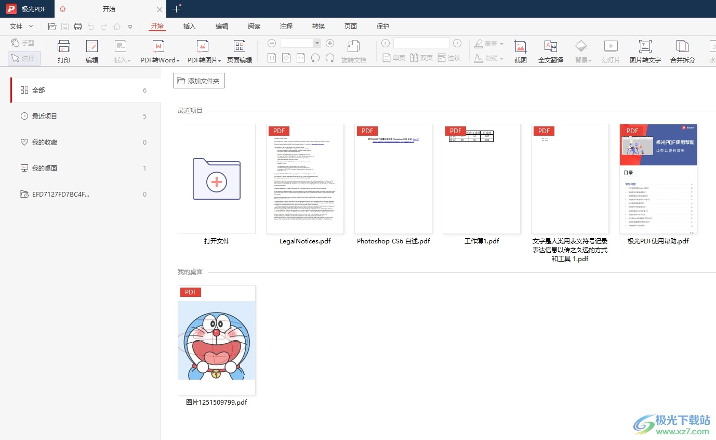Switch to the 注释 ribbon tab
The height and width of the screenshot is (440, 716).
pyautogui.click(x=286, y=27)
